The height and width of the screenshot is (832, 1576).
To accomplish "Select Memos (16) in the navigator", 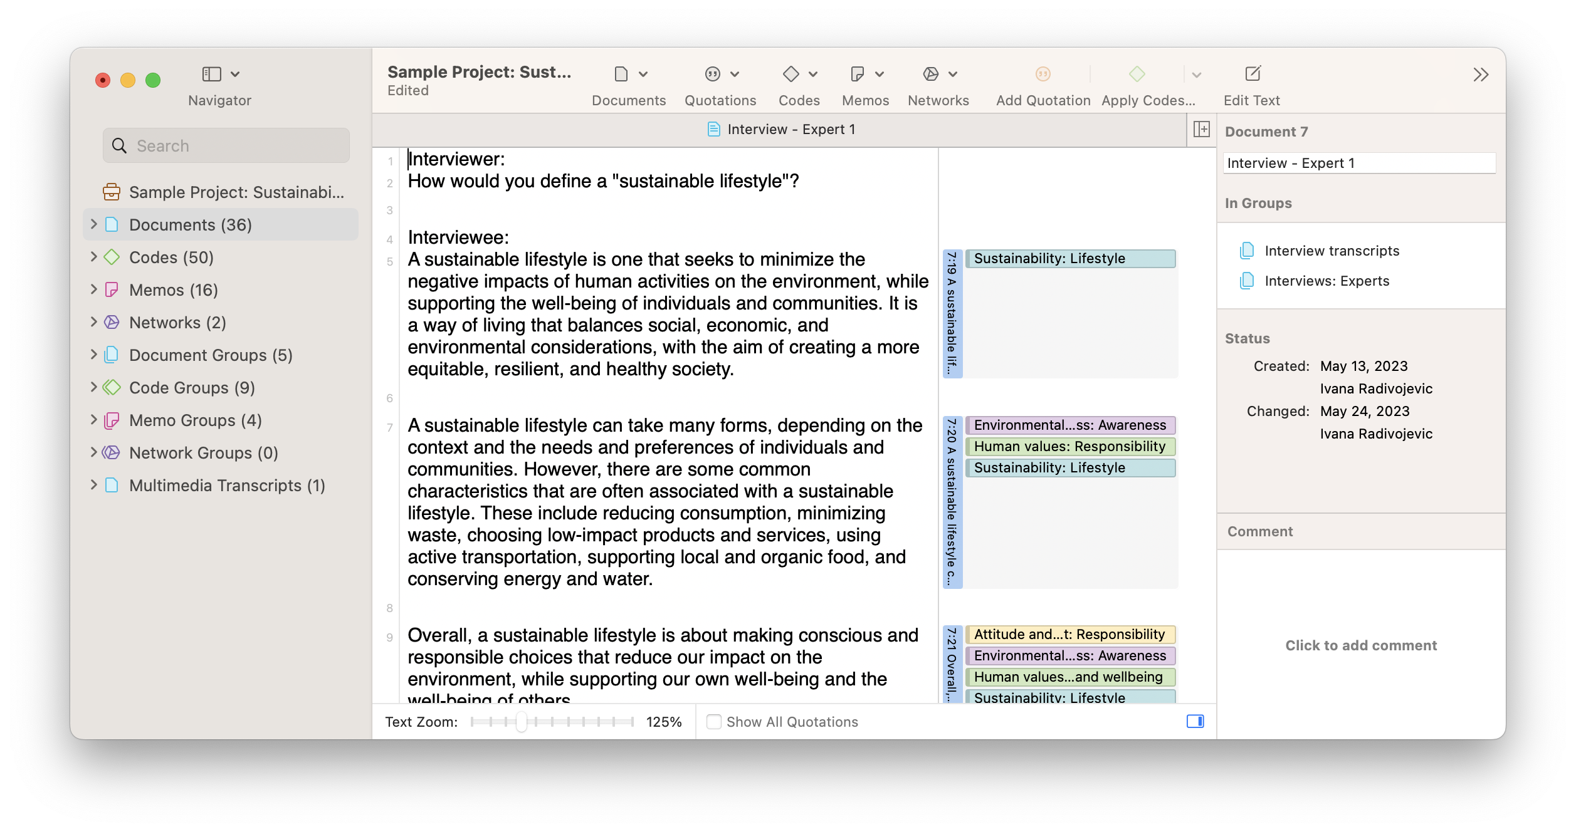I will pos(174,290).
